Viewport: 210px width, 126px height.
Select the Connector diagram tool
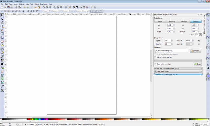point(2,90)
